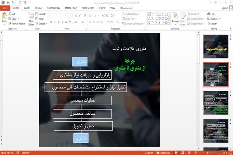Switch to the TRANSITIONS tab
Viewport: 233px width, 155px height.
[54, 8]
